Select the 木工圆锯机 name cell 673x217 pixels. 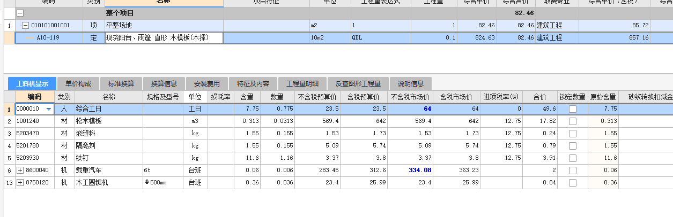tap(109, 182)
